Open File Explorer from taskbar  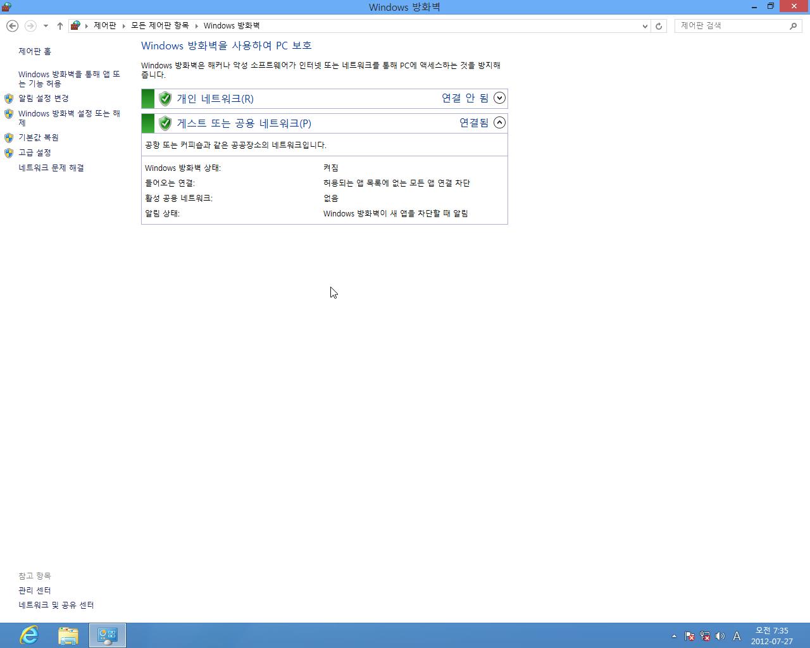click(68, 635)
